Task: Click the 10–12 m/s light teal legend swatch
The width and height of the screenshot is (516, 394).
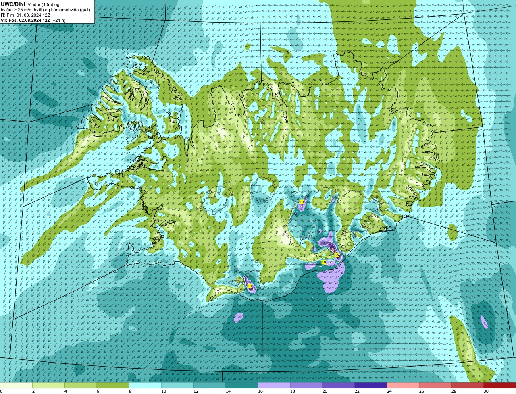Action: 177,386
